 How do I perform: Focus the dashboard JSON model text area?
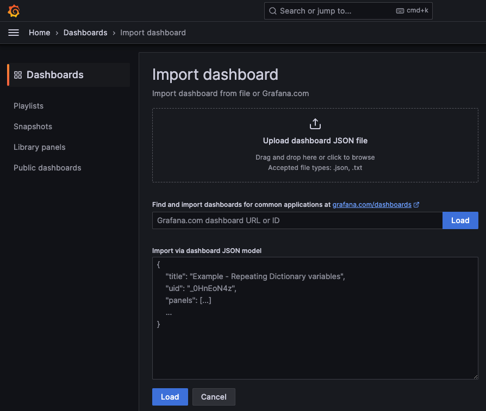(x=315, y=318)
